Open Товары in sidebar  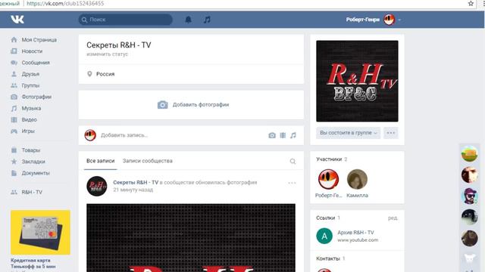coord(31,150)
